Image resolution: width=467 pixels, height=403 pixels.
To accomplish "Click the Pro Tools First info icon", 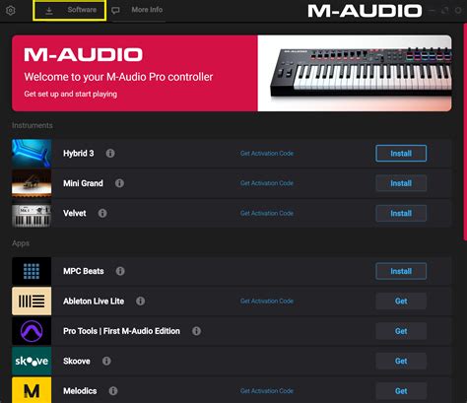I will [x=196, y=331].
